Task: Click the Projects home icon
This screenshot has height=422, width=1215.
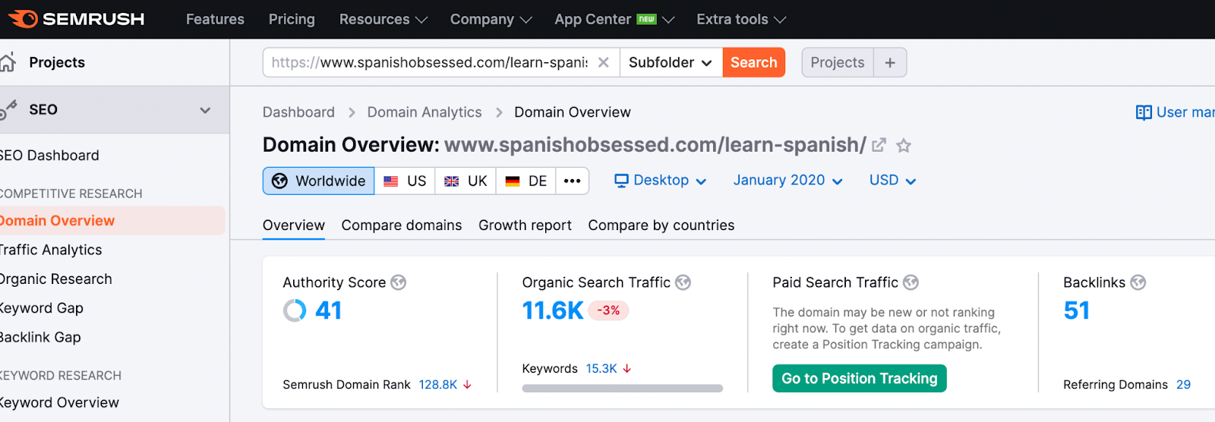Action: point(8,62)
